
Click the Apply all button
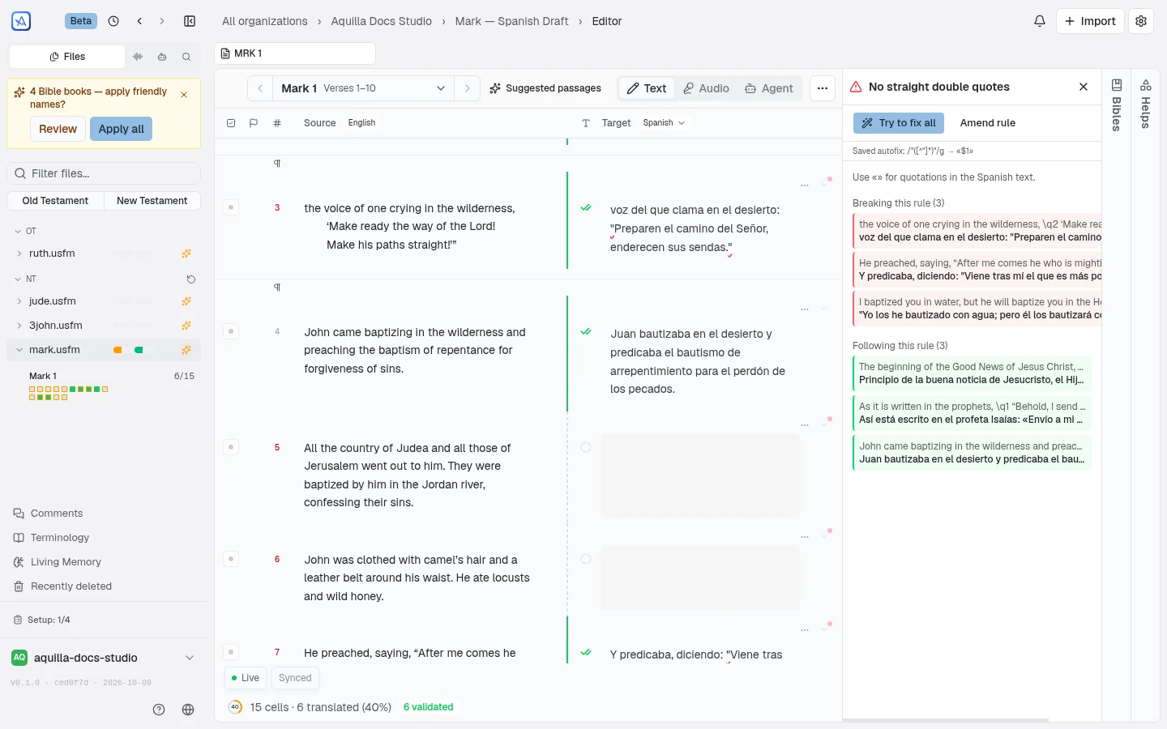[121, 129]
